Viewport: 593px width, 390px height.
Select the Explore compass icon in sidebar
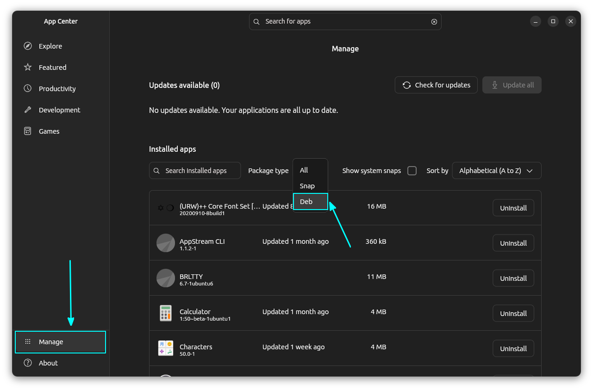pos(28,46)
